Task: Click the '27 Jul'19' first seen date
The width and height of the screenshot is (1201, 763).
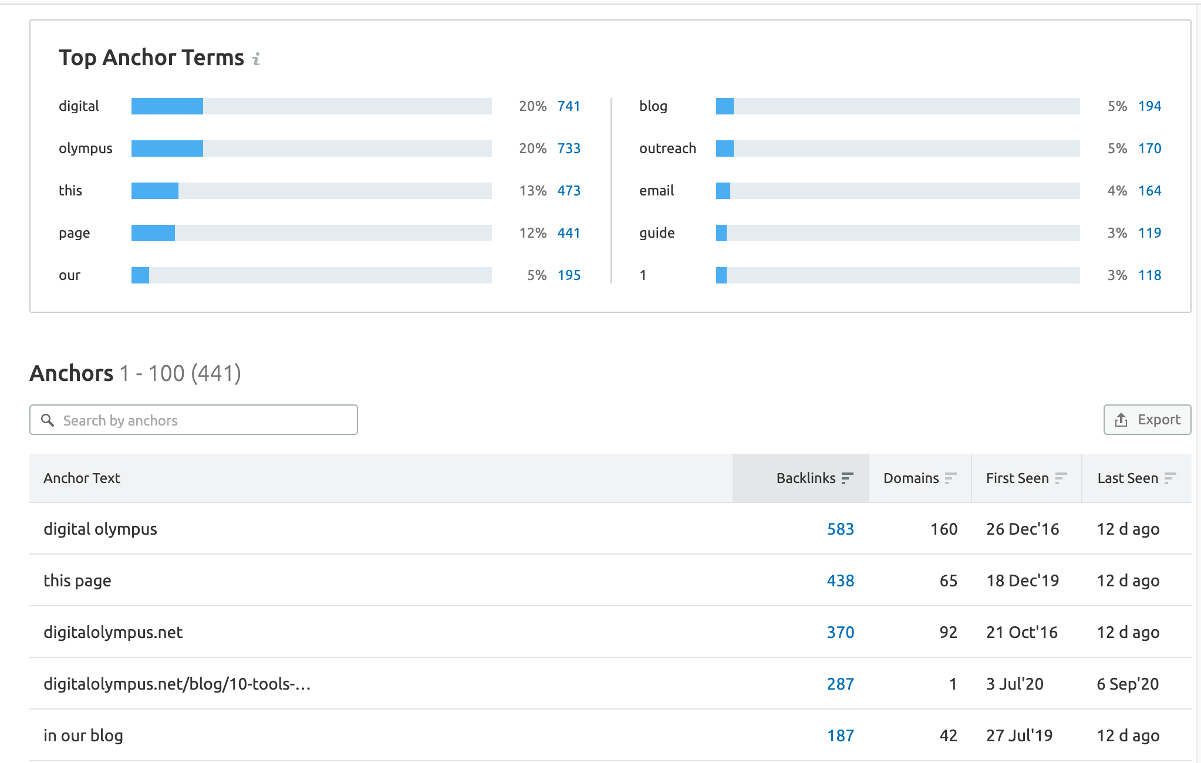Action: [1020, 735]
